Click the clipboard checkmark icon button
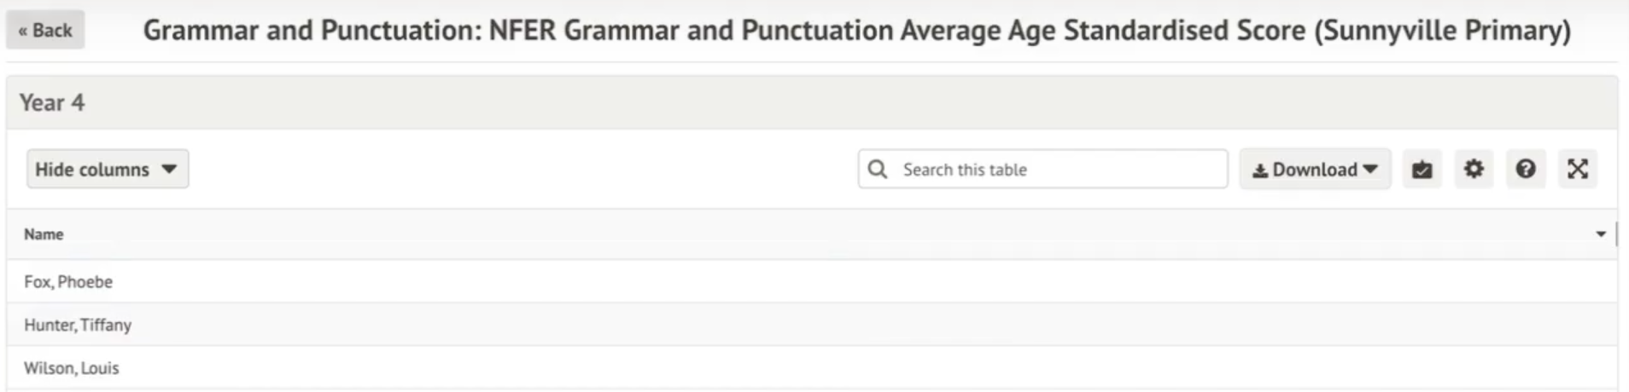The height and width of the screenshot is (392, 1629). click(1422, 170)
